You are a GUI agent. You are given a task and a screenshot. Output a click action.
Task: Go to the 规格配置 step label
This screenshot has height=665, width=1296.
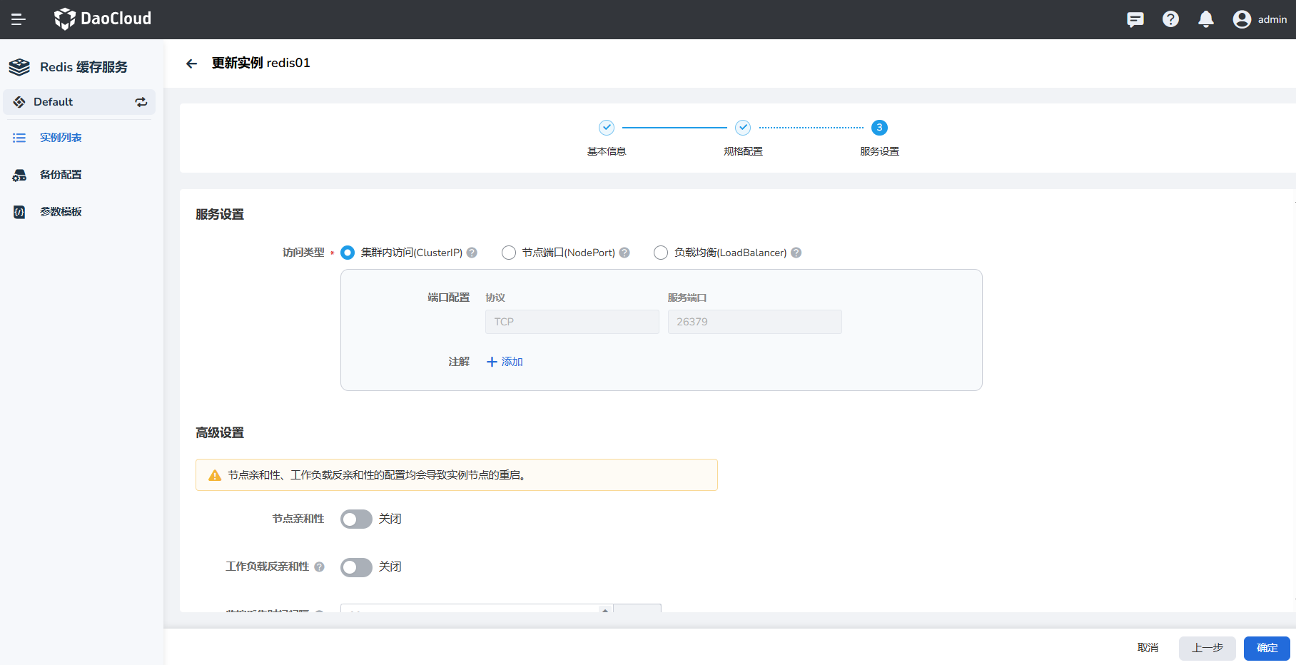[x=743, y=151]
